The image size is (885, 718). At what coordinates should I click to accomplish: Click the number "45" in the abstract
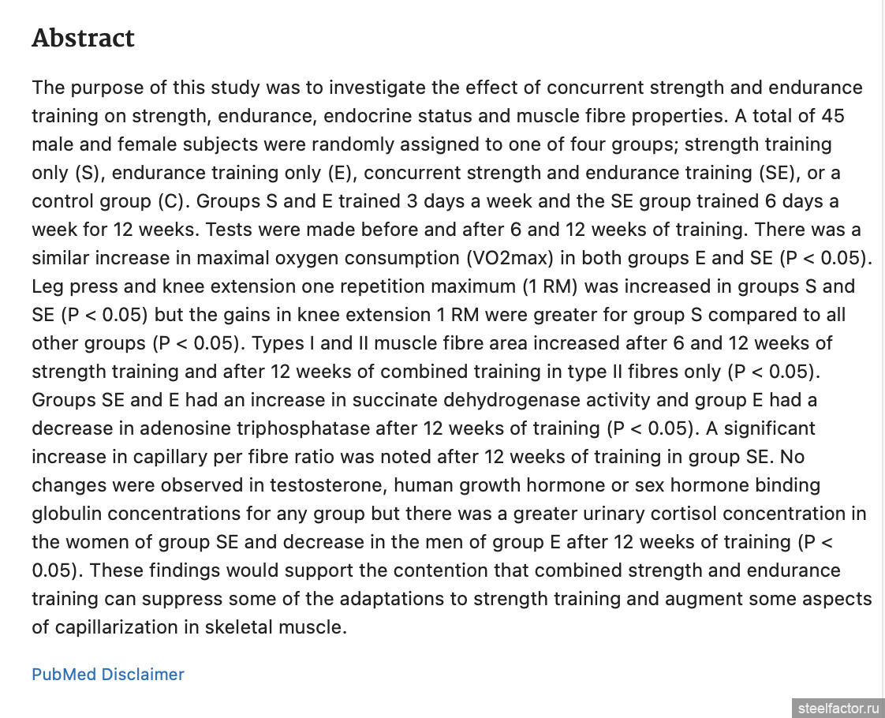[x=832, y=116]
